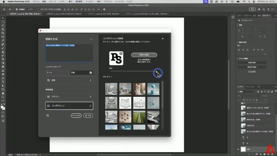The height and width of the screenshot is (156, 277).
Task: Expand the 効果 effects row
Action: 69,80
